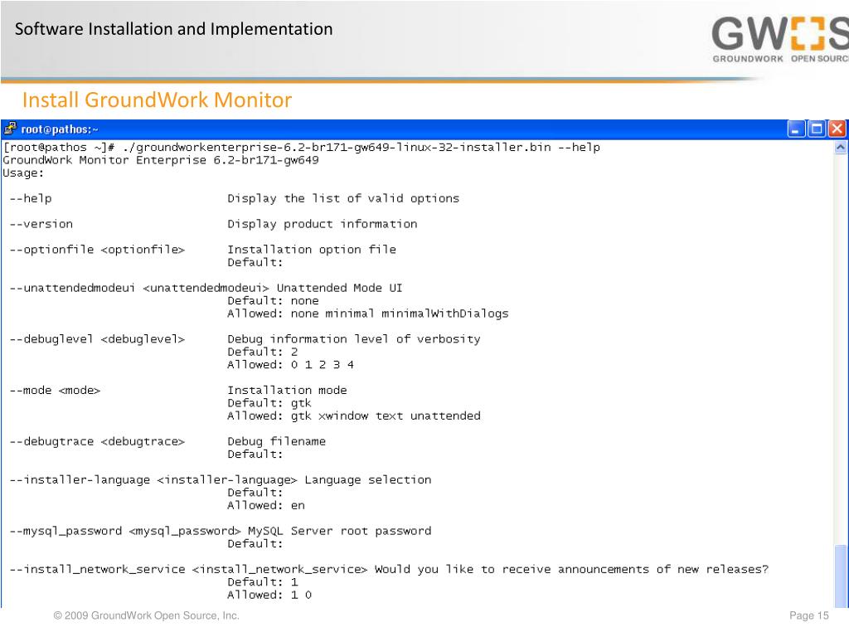Click the '--install_network_service' option line

tap(390, 569)
